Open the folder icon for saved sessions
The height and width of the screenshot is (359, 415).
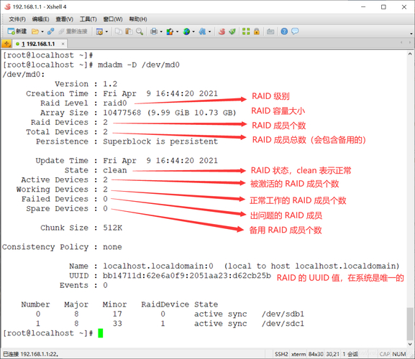pos(35,32)
